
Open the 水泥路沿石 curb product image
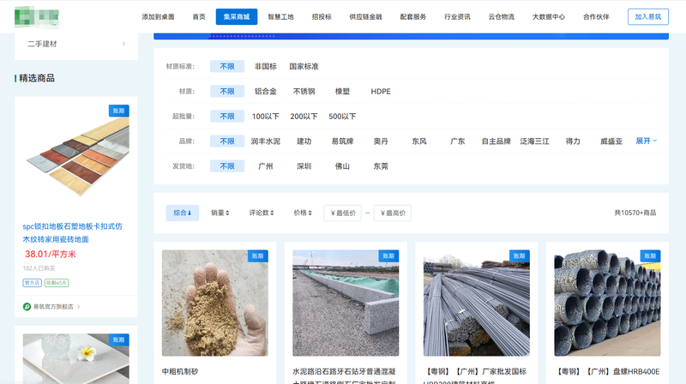tap(346, 303)
